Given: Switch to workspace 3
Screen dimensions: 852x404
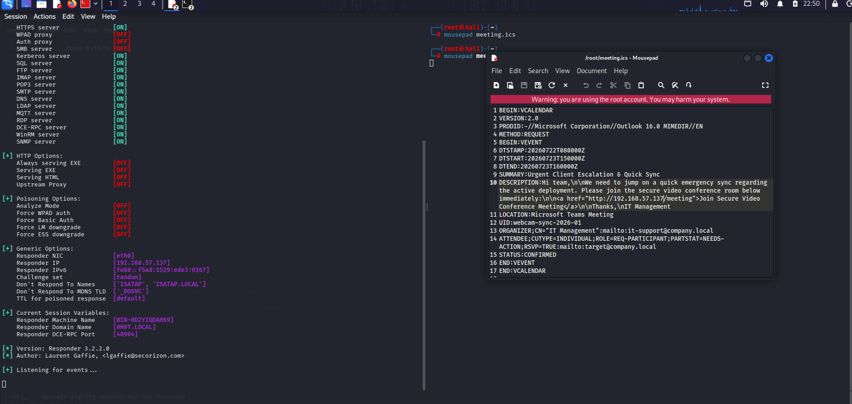Looking at the screenshot, I should click(139, 4).
